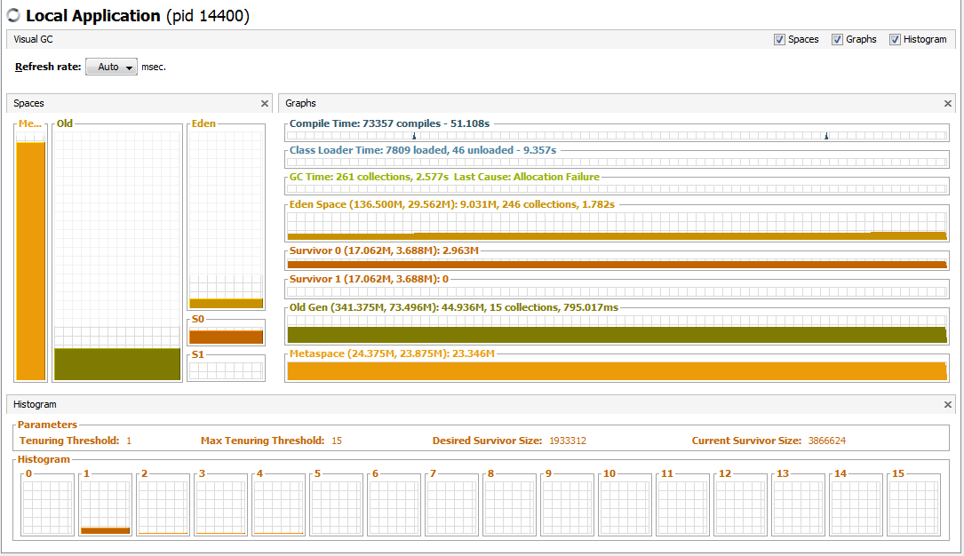Click the Graphs panel header title
Screen dimensions: 964x556
pyautogui.click(x=300, y=103)
